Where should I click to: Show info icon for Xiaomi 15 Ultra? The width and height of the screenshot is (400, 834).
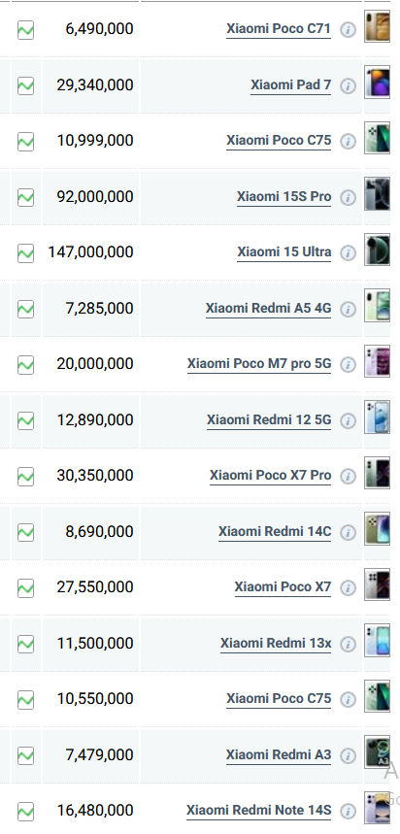pos(348,252)
